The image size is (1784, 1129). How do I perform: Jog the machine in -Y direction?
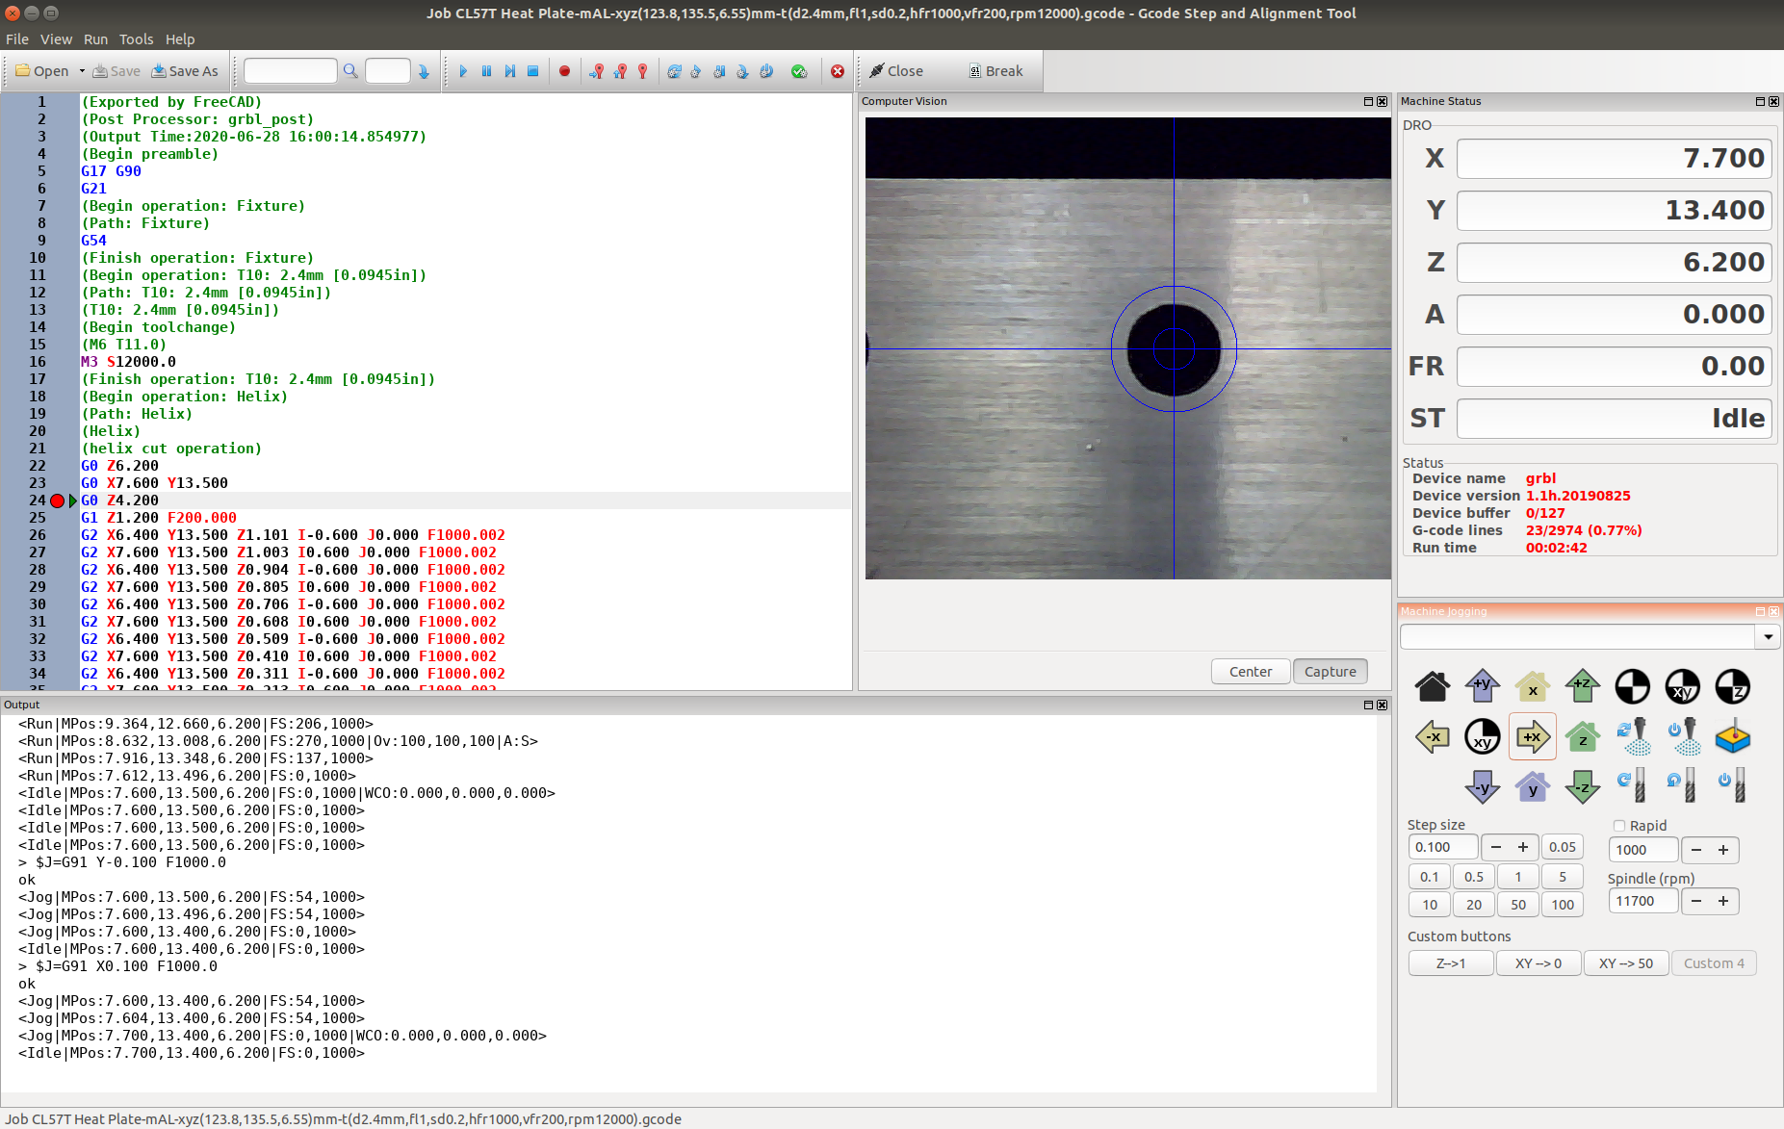[x=1483, y=786]
